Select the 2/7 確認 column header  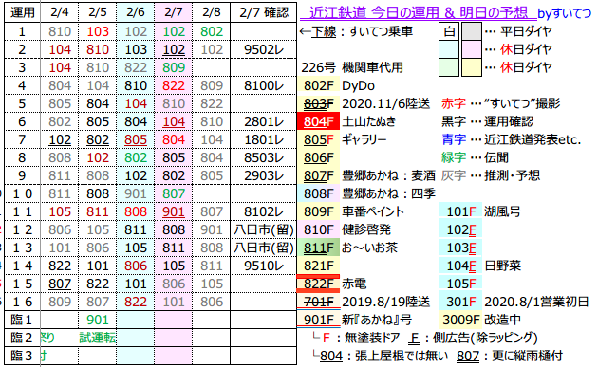pos(264,12)
